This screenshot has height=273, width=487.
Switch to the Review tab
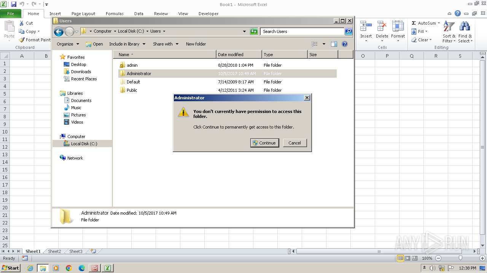point(161,14)
